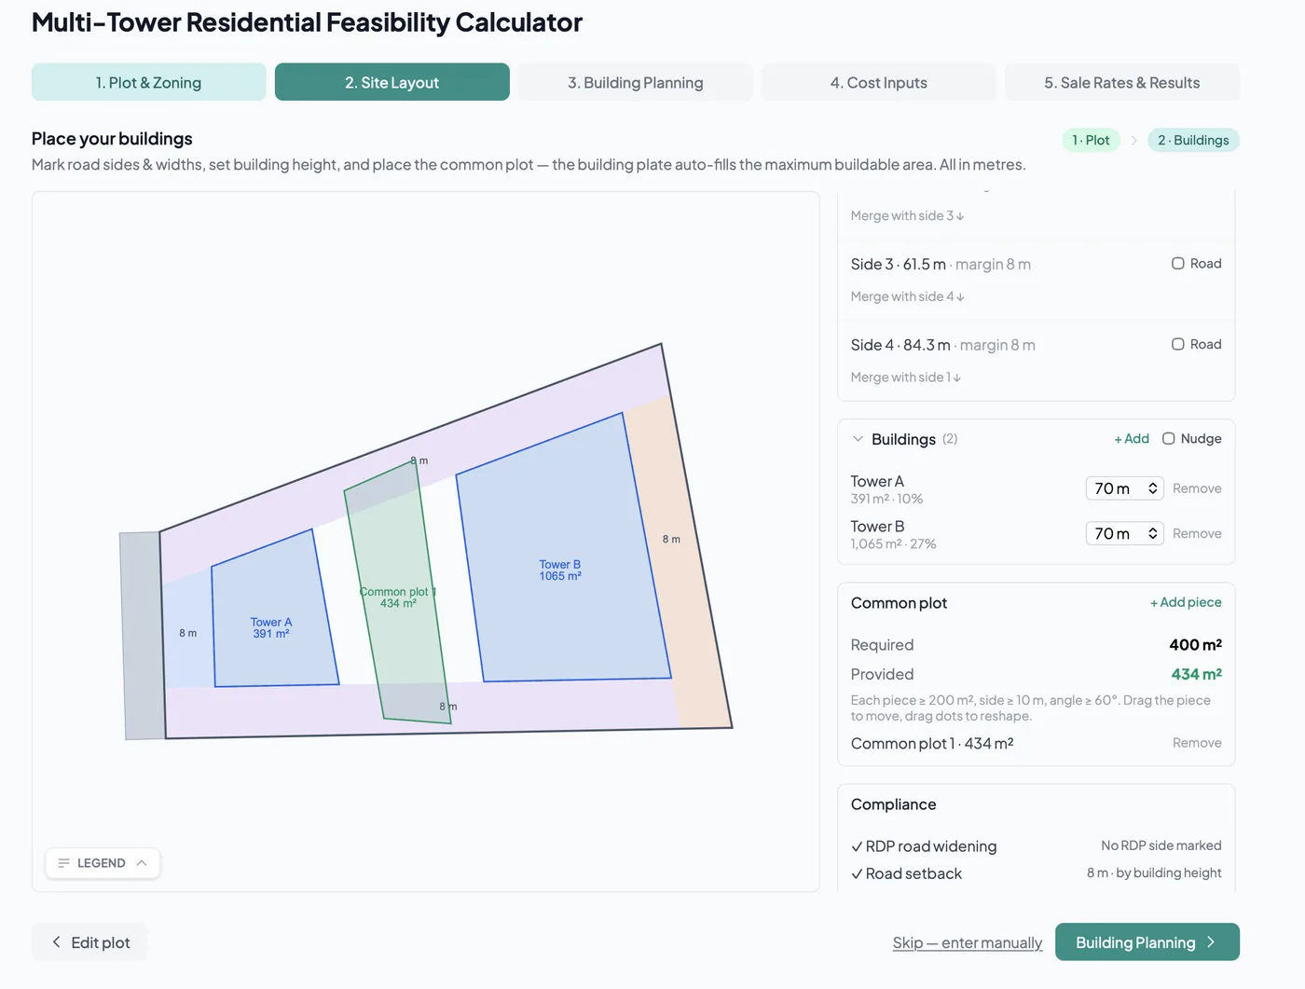Click Tower A height input field

(x=1124, y=488)
